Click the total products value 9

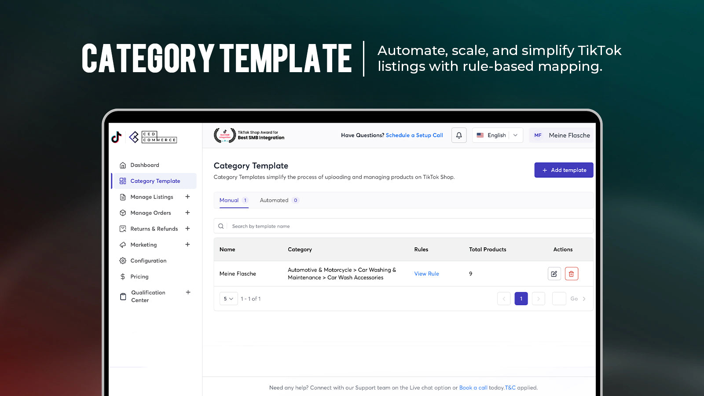[470, 274]
